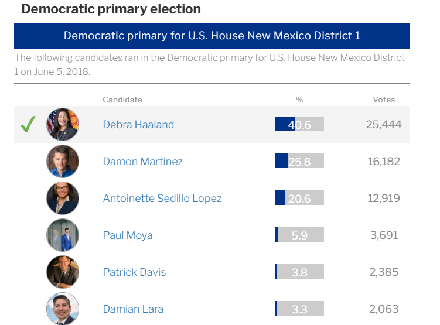Viewport: 440px width, 325px height.
Task: Click Damon Martinez's 25.8 percent bar
Action: pos(299,161)
